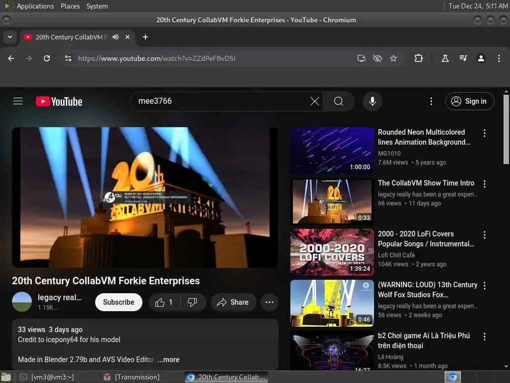The image size is (510, 383).
Task: Open a new tab
Action: point(145,37)
